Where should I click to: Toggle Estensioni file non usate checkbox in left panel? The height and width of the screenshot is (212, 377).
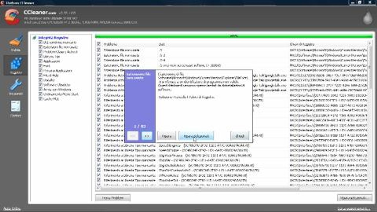pos(40,47)
